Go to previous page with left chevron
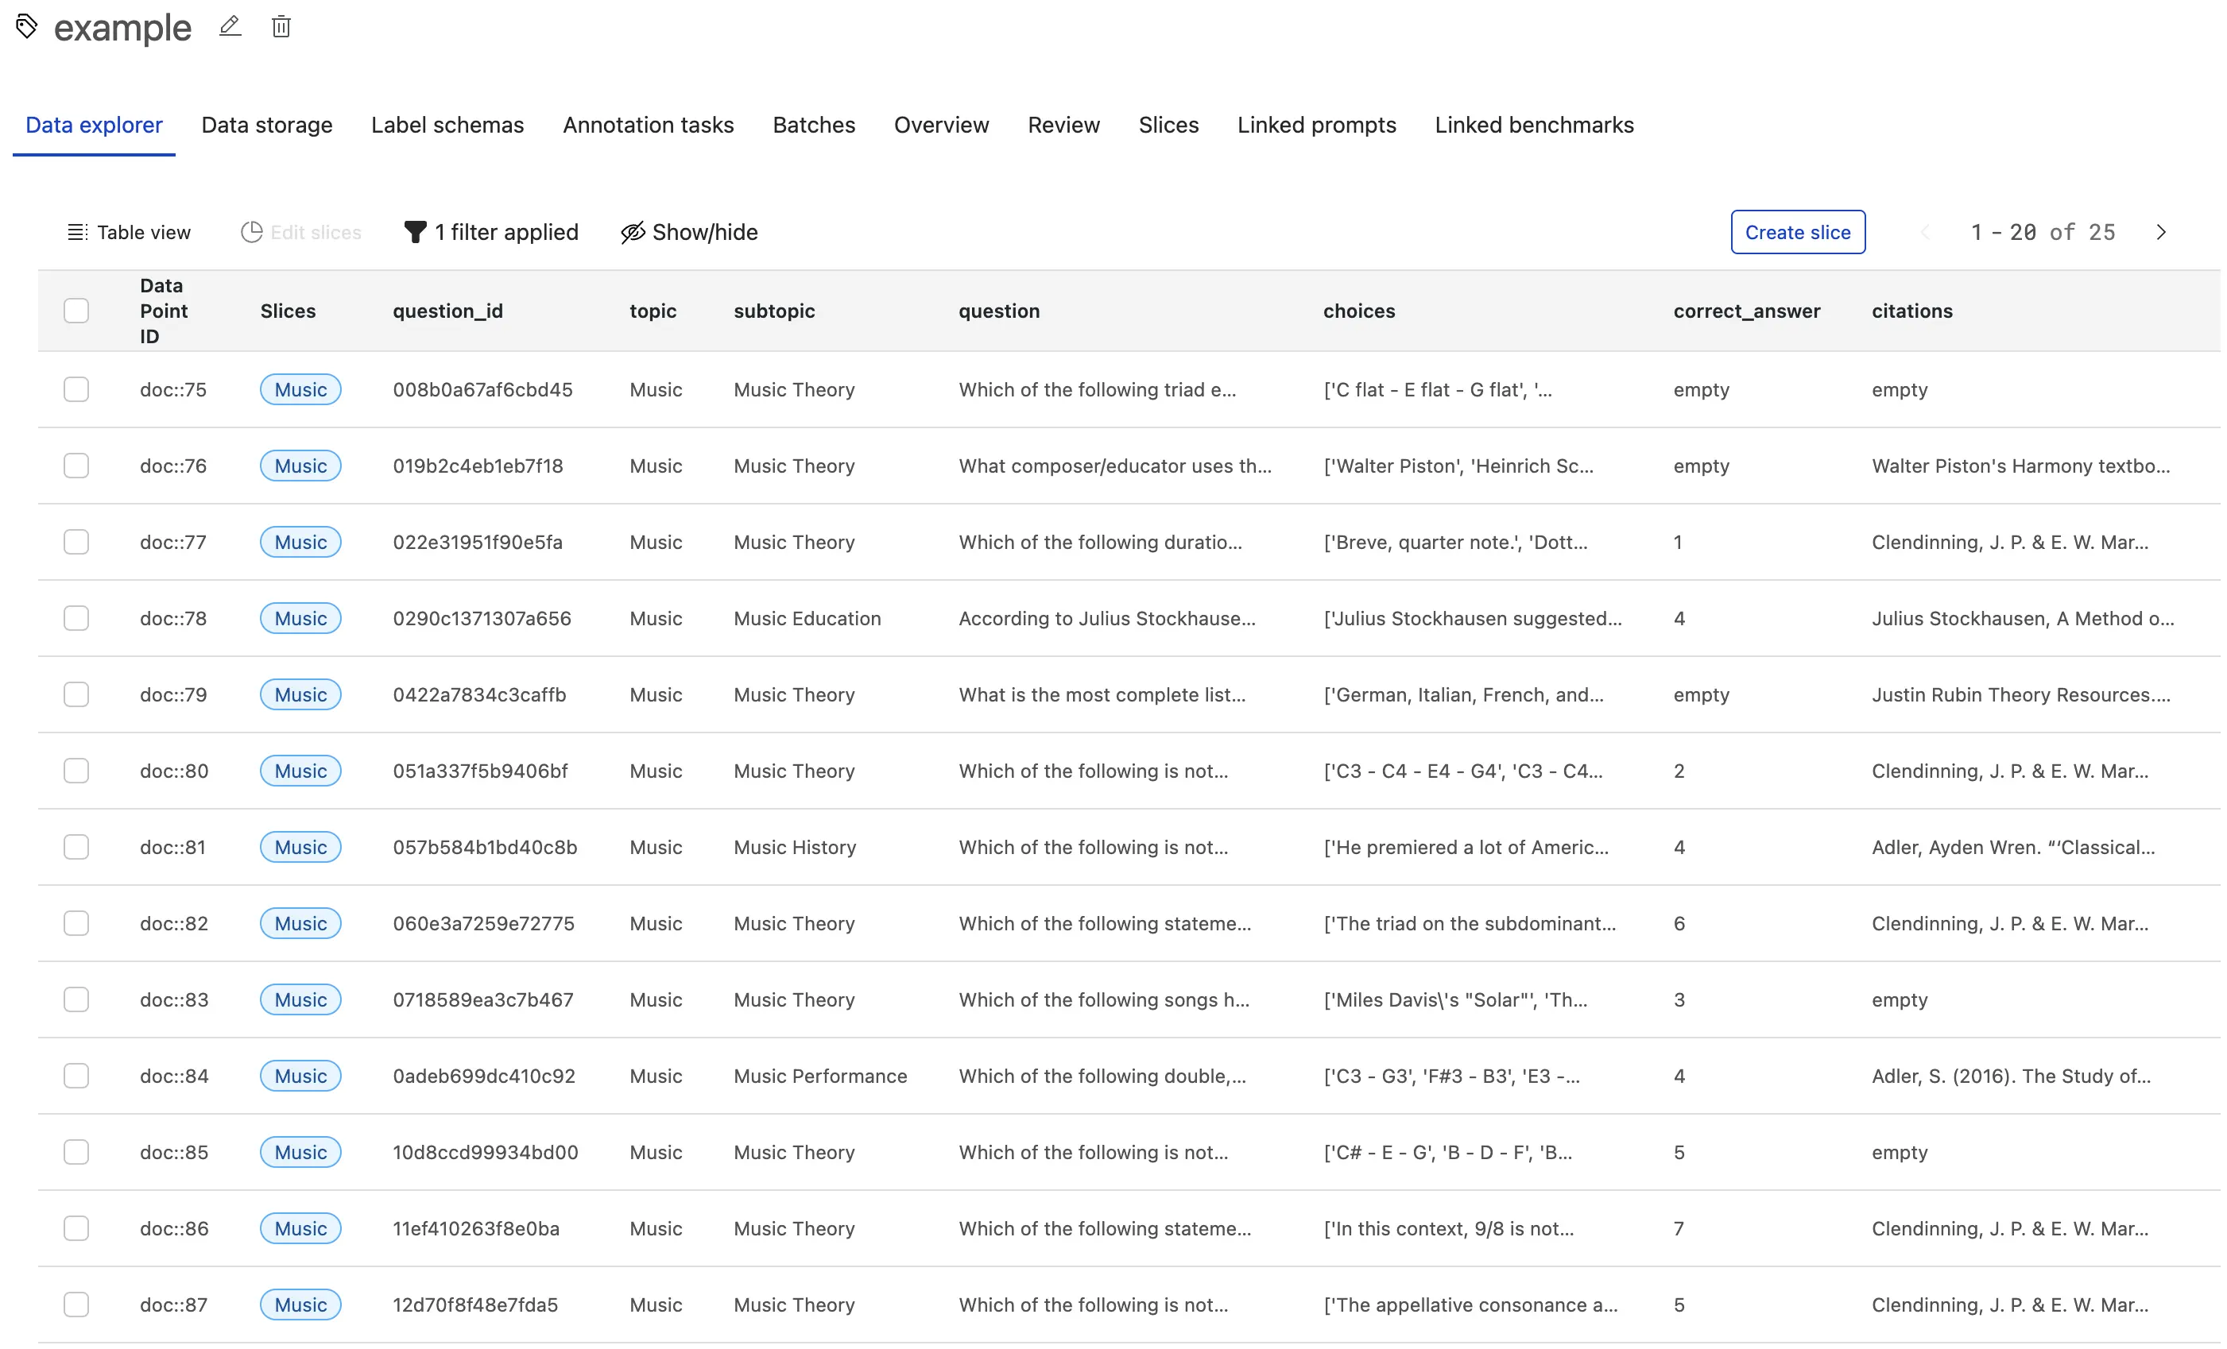This screenshot has height=1349, width=2227. 1925,231
